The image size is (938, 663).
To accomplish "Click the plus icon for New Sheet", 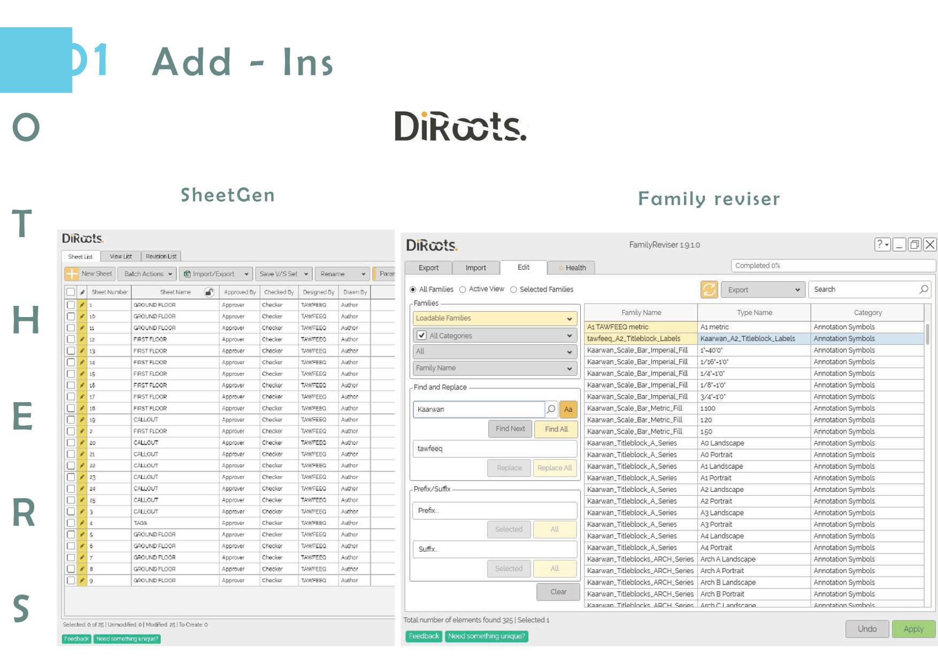I will (x=72, y=274).
